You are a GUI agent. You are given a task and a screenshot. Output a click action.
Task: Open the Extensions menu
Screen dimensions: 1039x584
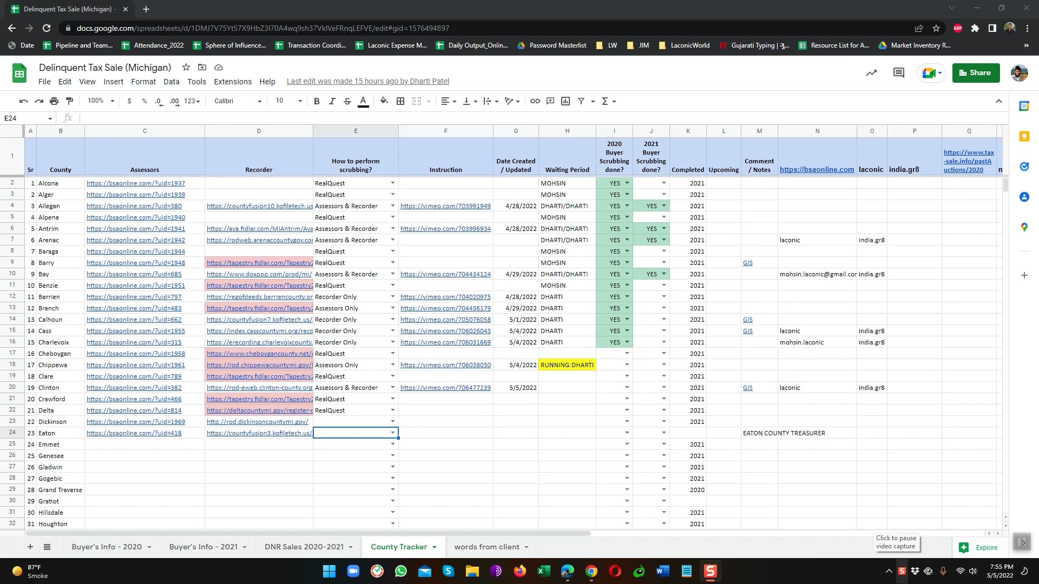tap(233, 82)
